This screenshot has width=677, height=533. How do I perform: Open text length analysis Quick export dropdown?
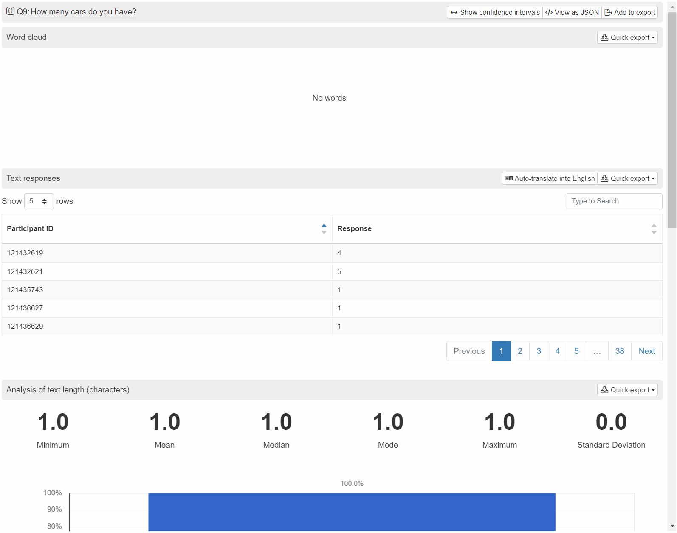tap(627, 390)
